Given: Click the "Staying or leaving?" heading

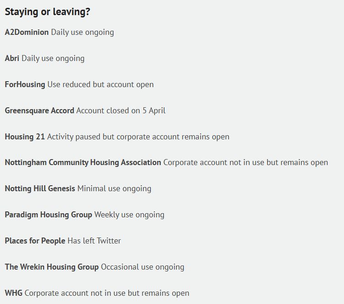Looking at the screenshot, I should pos(47,12).
